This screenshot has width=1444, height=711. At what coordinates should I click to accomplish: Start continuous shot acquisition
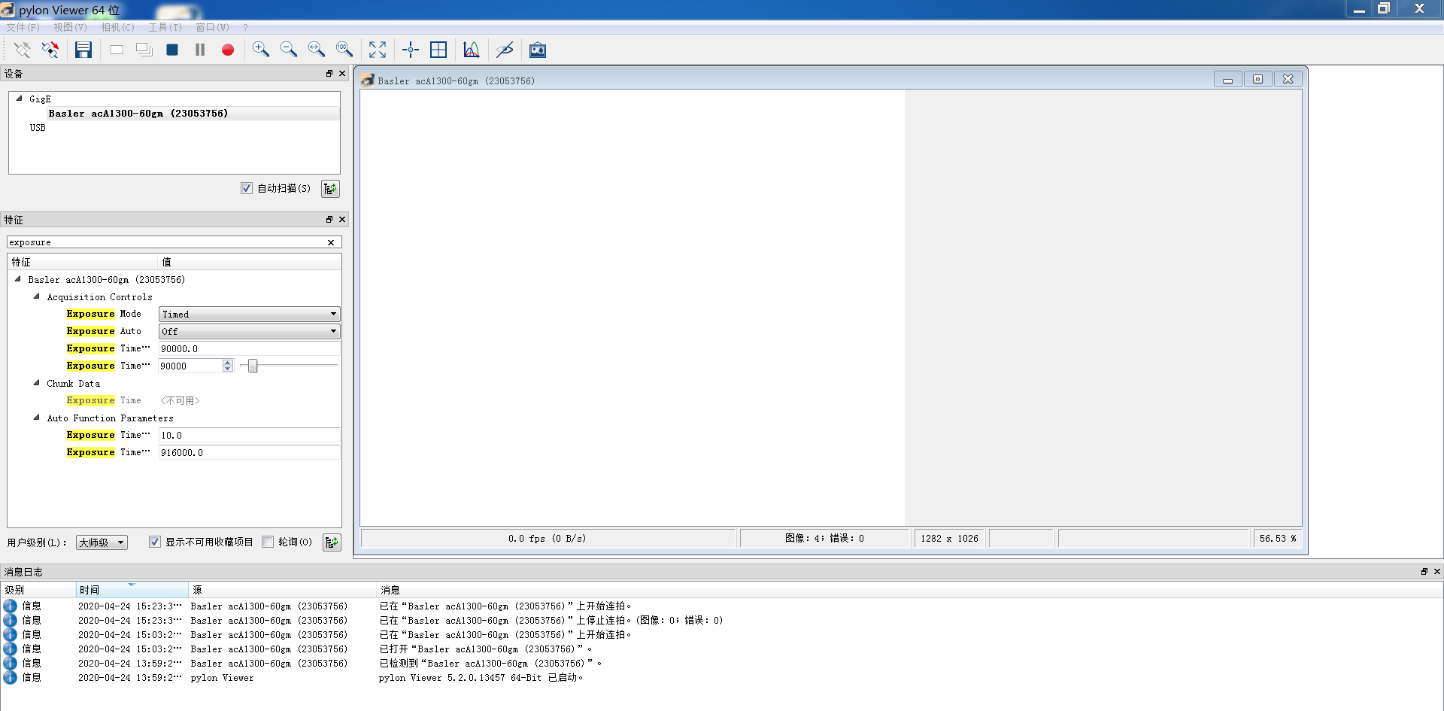pyautogui.click(x=144, y=50)
